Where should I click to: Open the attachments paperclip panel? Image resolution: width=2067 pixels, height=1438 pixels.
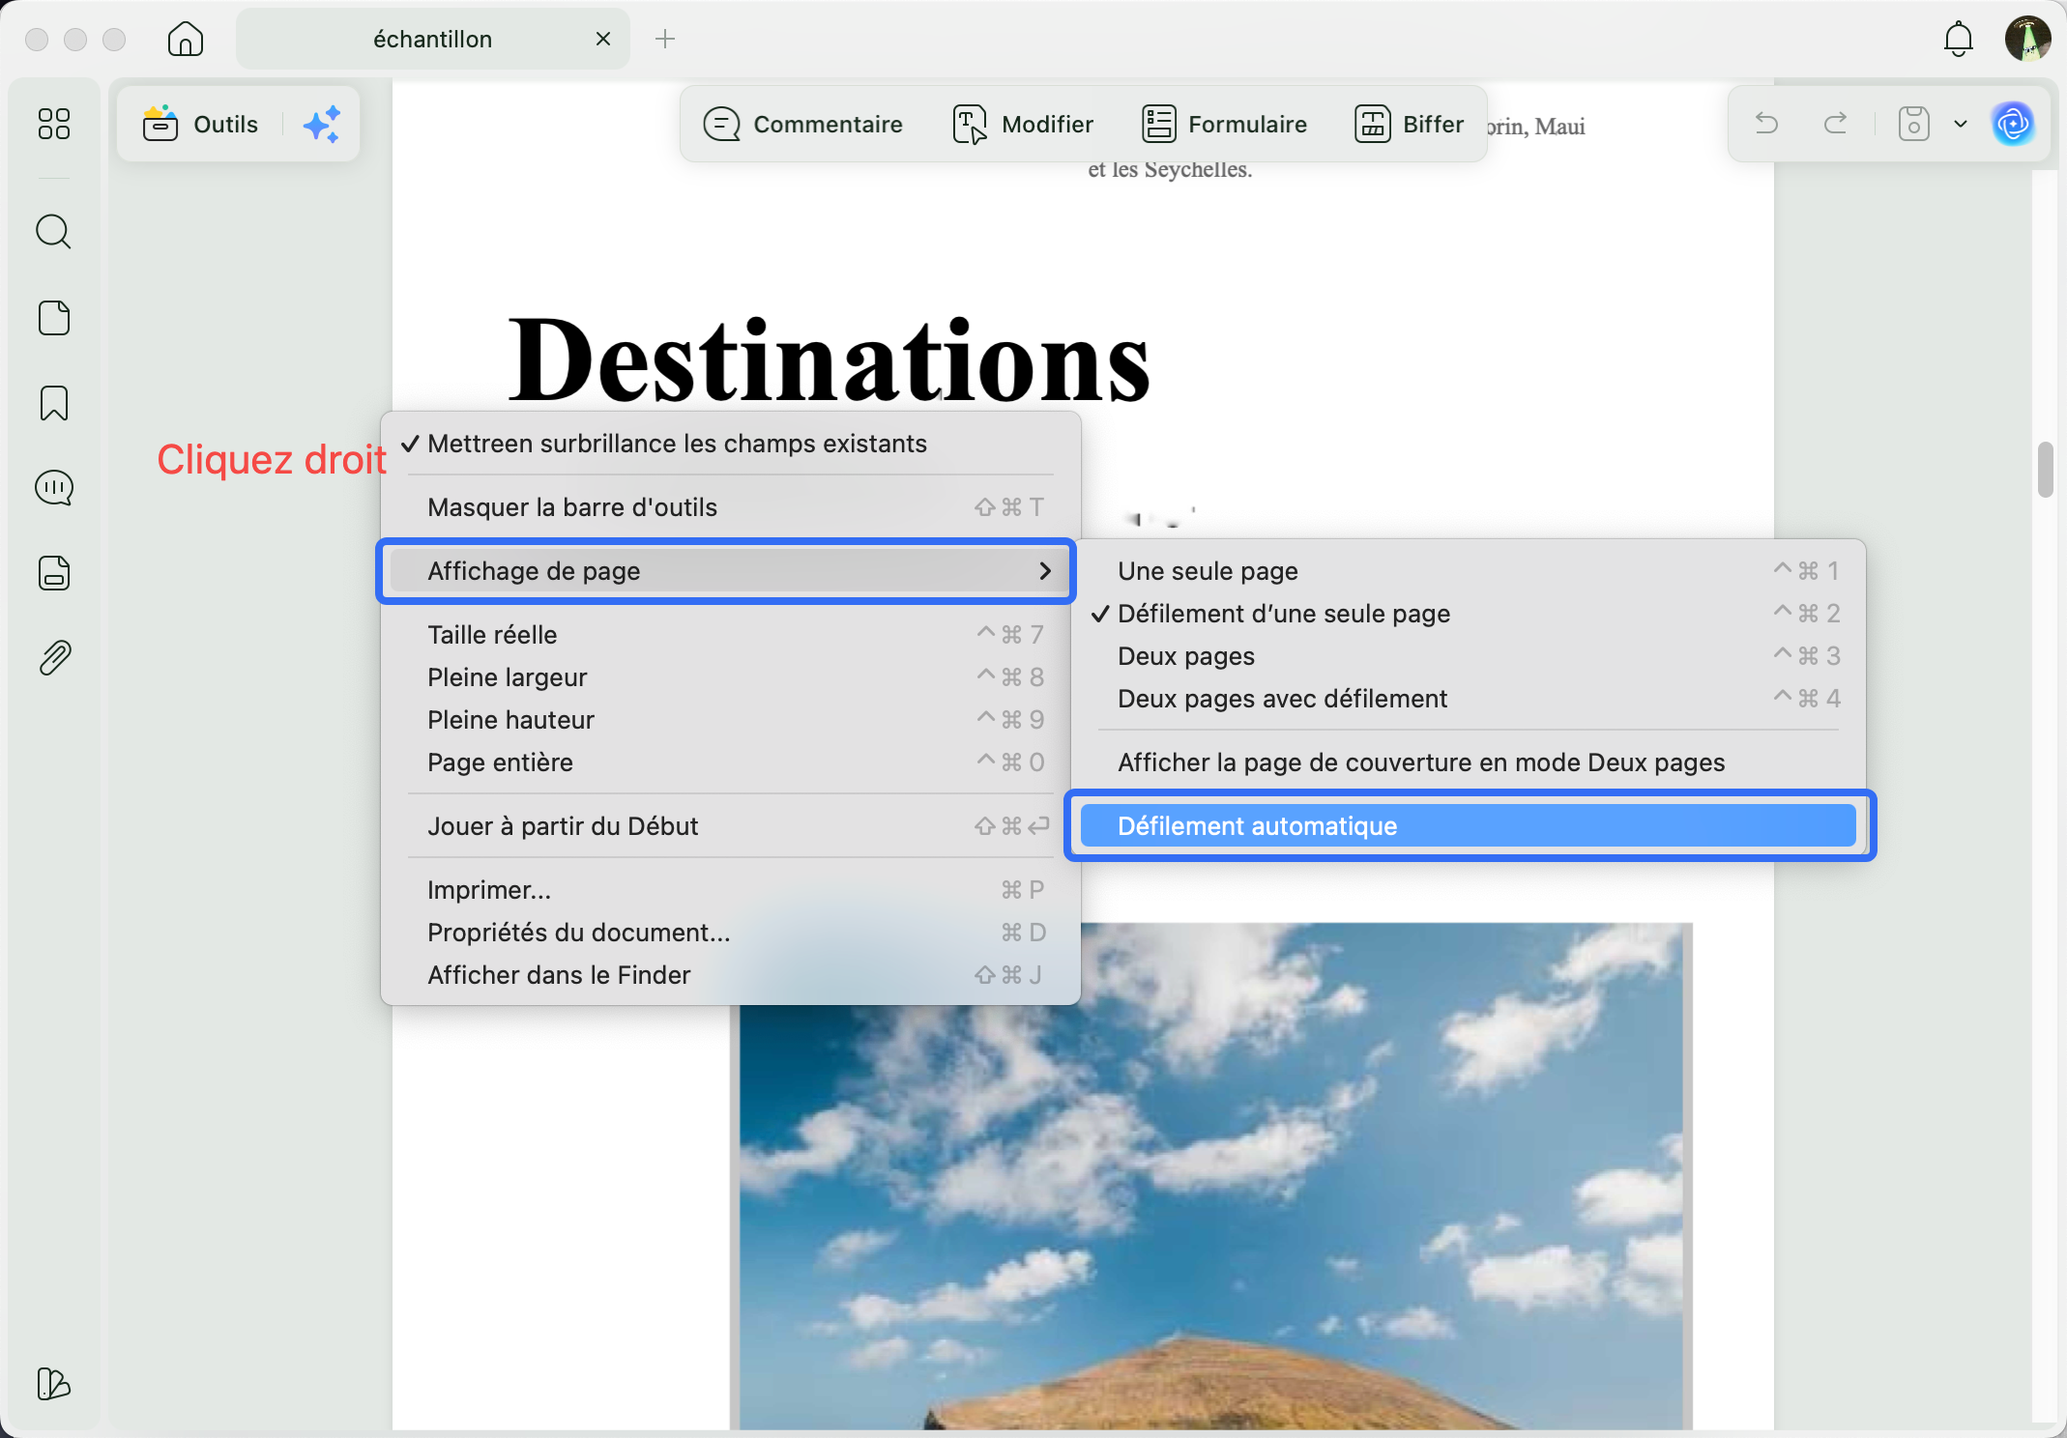click(54, 658)
